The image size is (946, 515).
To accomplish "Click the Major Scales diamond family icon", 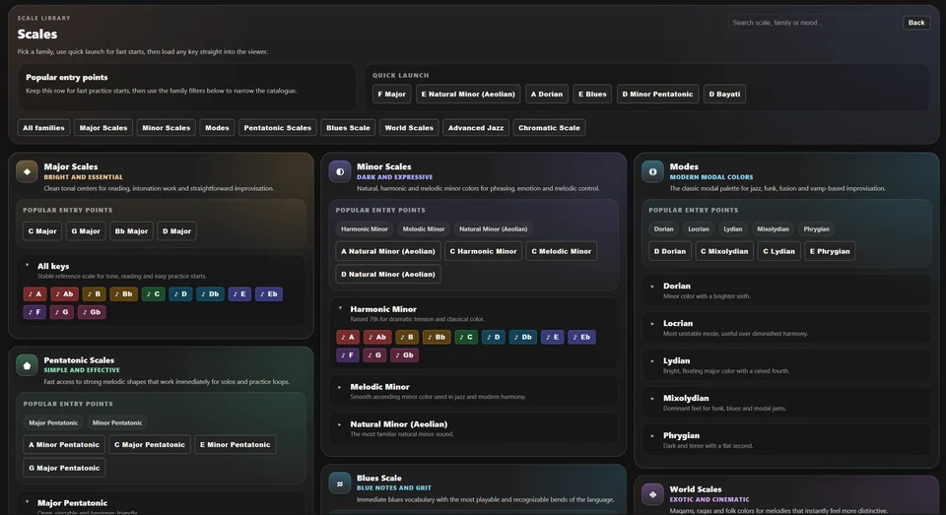I will (28, 171).
